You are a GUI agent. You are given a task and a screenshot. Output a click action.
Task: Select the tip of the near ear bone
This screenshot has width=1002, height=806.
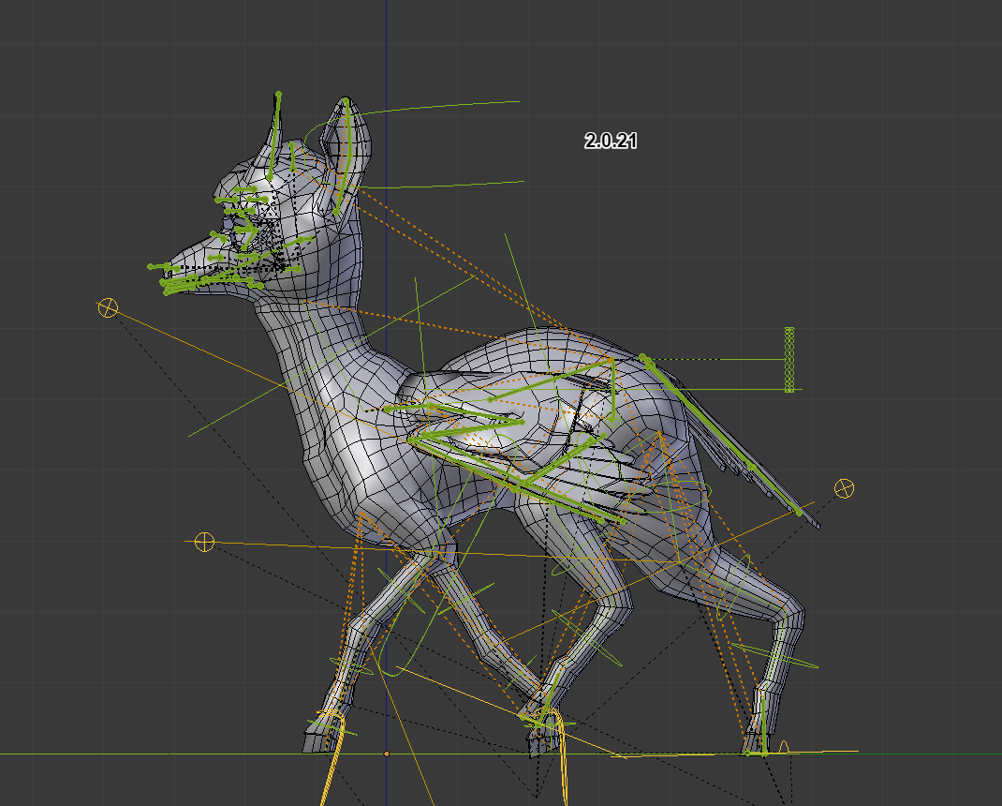pyautogui.click(x=346, y=100)
